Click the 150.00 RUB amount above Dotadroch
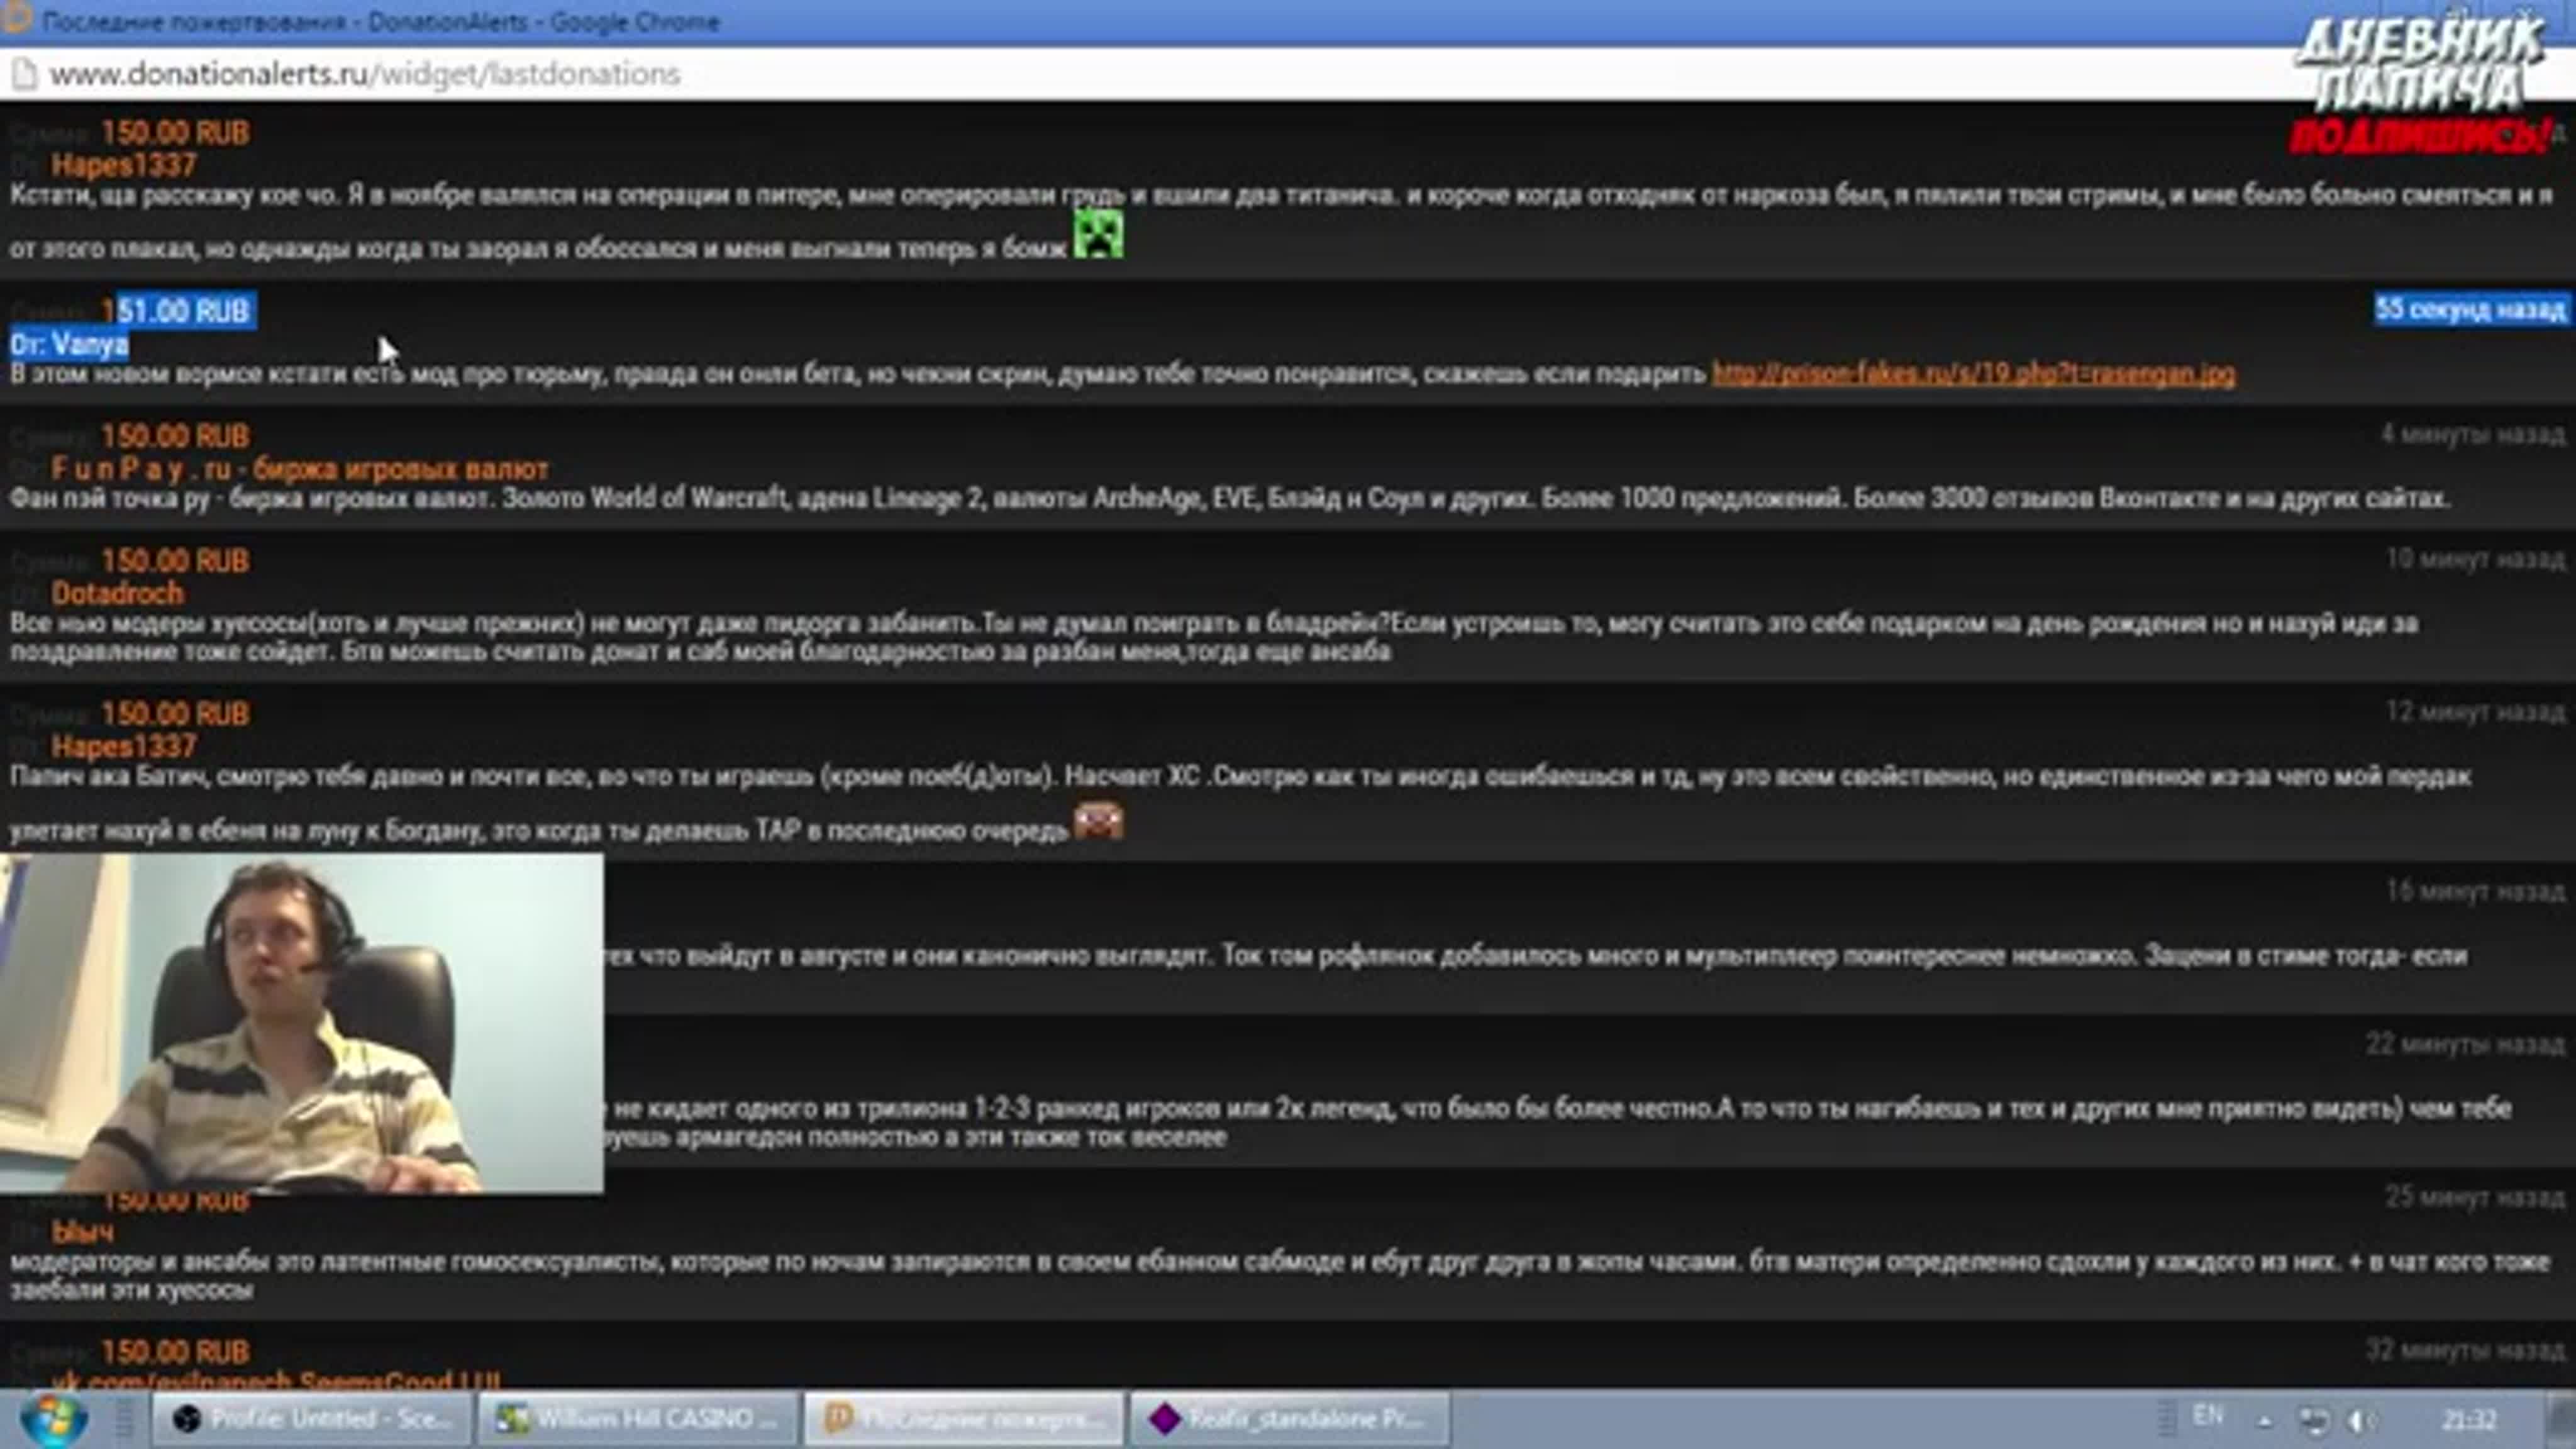 [x=175, y=561]
